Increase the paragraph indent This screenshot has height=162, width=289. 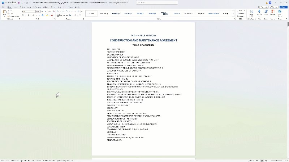[76, 12]
